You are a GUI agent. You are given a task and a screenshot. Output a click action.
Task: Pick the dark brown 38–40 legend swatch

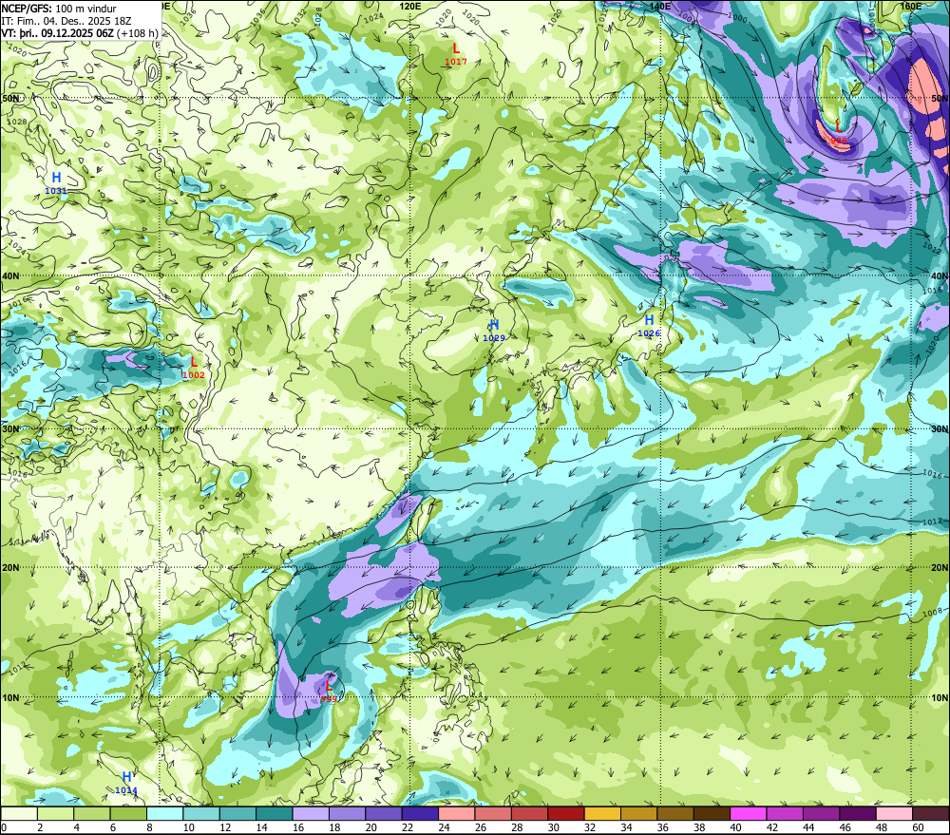[712, 813]
